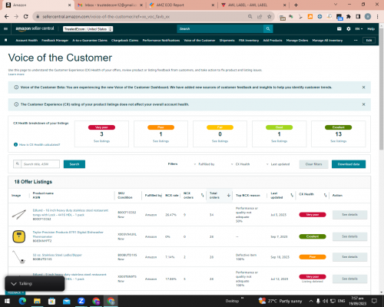This screenshot has height=307, width=384.
Task: Open Manage Orders in nav bar
Action: pyautogui.click(x=297, y=41)
